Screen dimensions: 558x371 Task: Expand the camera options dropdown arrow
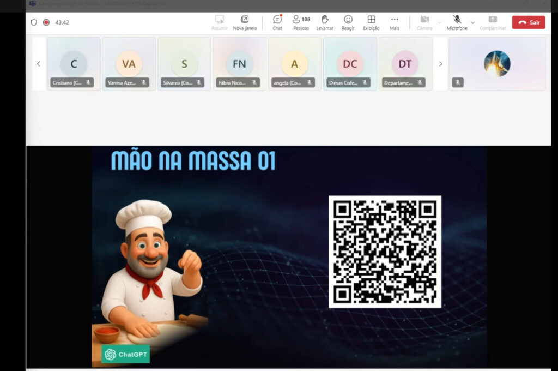click(x=439, y=22)
